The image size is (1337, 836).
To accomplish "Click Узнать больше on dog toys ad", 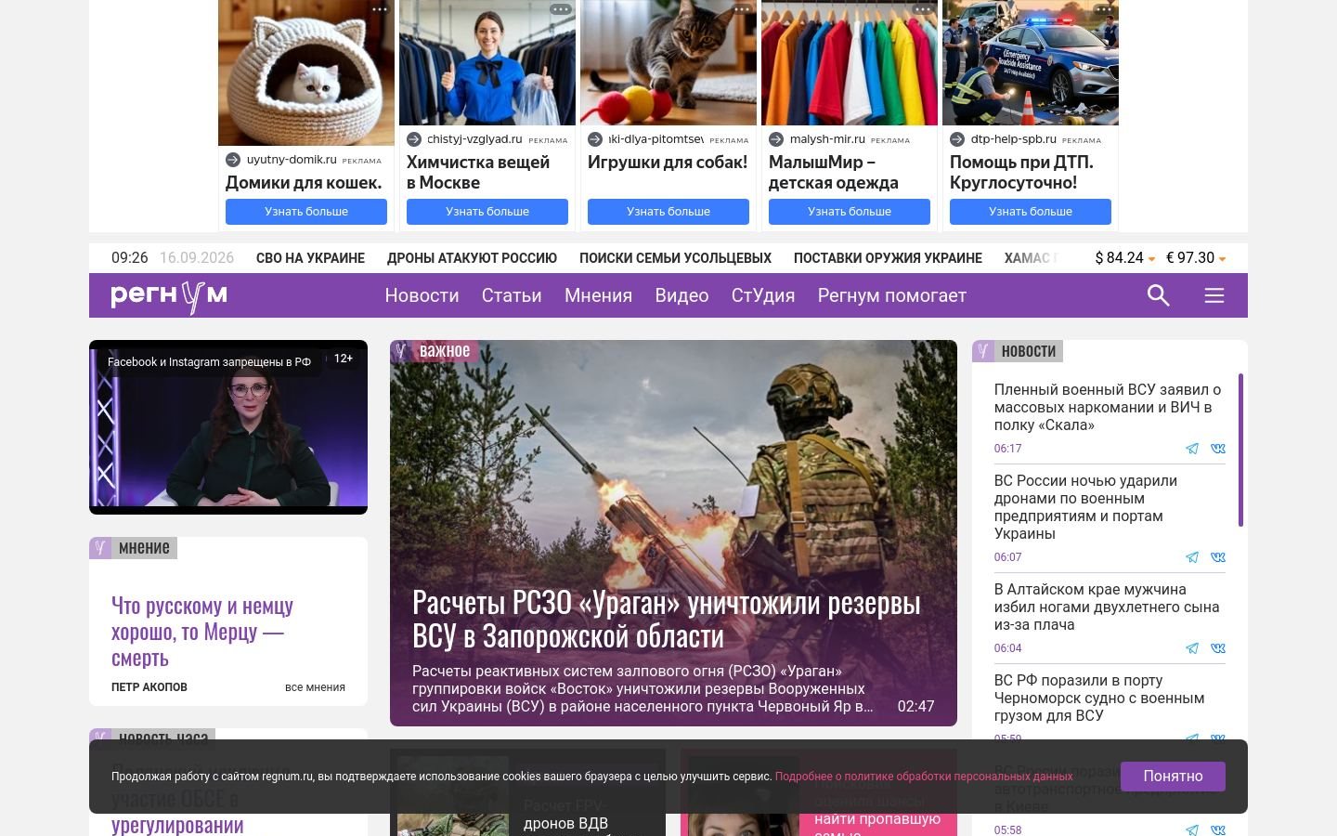I will point(668,212).
